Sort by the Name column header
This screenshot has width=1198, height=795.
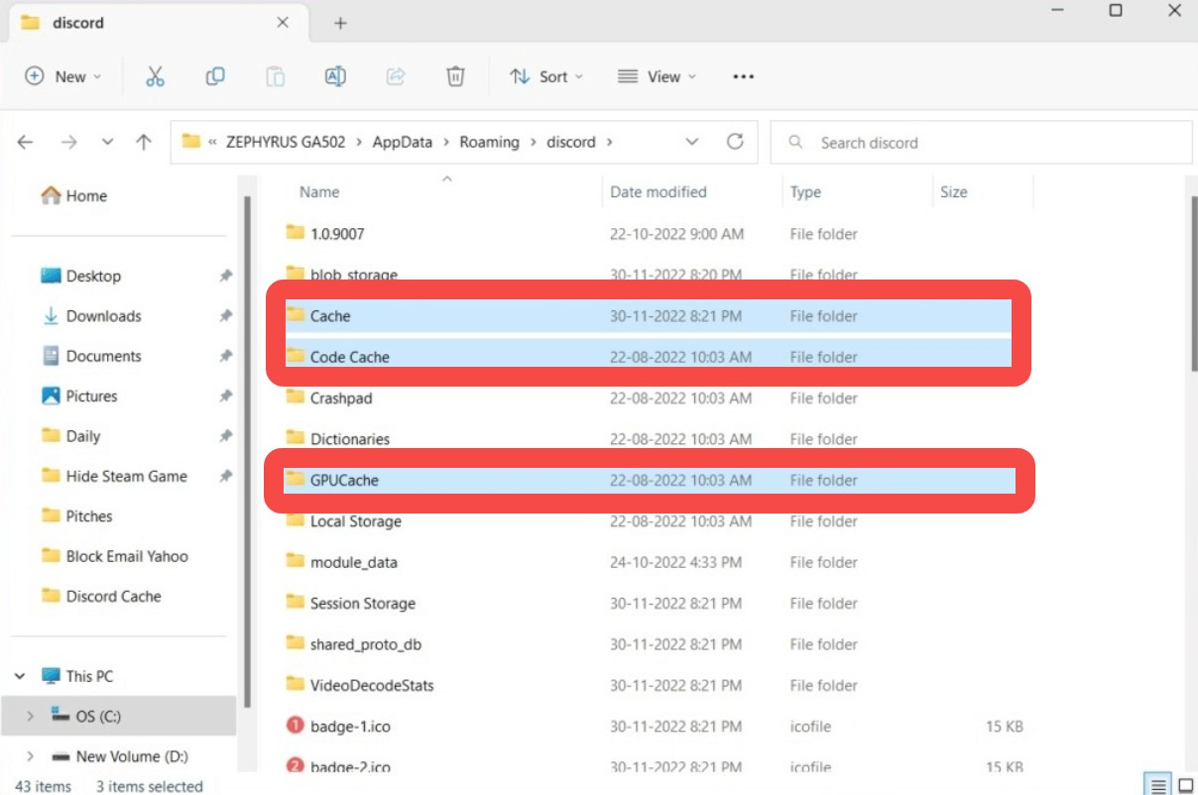(x=319, y=192)
